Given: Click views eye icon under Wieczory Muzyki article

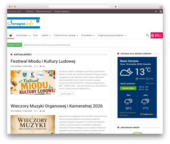Looking at the screenshot, I should [x=40, y=111].
